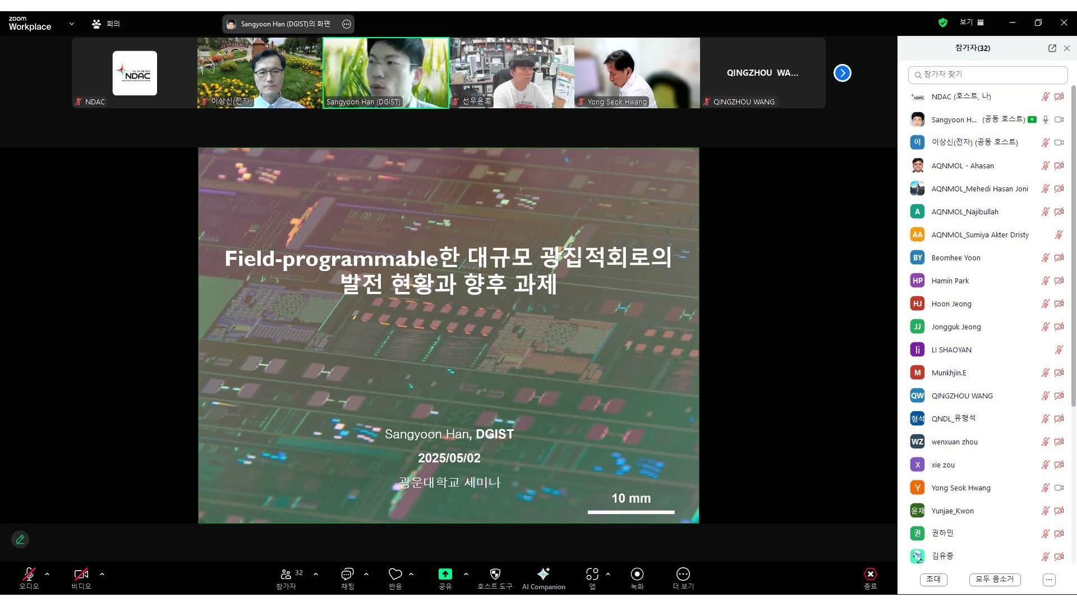
Task: Click the green encryption shield icon
Action: pos(942,22)
